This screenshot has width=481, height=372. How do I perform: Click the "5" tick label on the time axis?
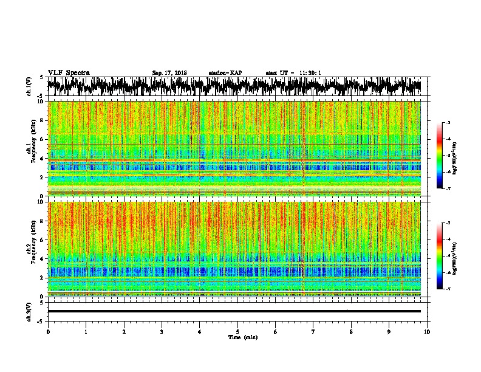click(237, 332)
